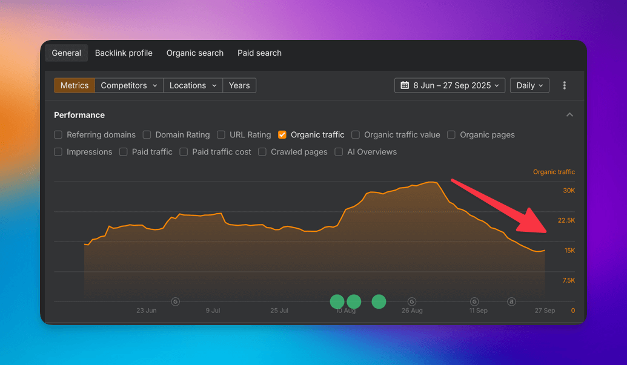
Task: Click the Google update marker near 23 Jun
Action: (176, 302)
